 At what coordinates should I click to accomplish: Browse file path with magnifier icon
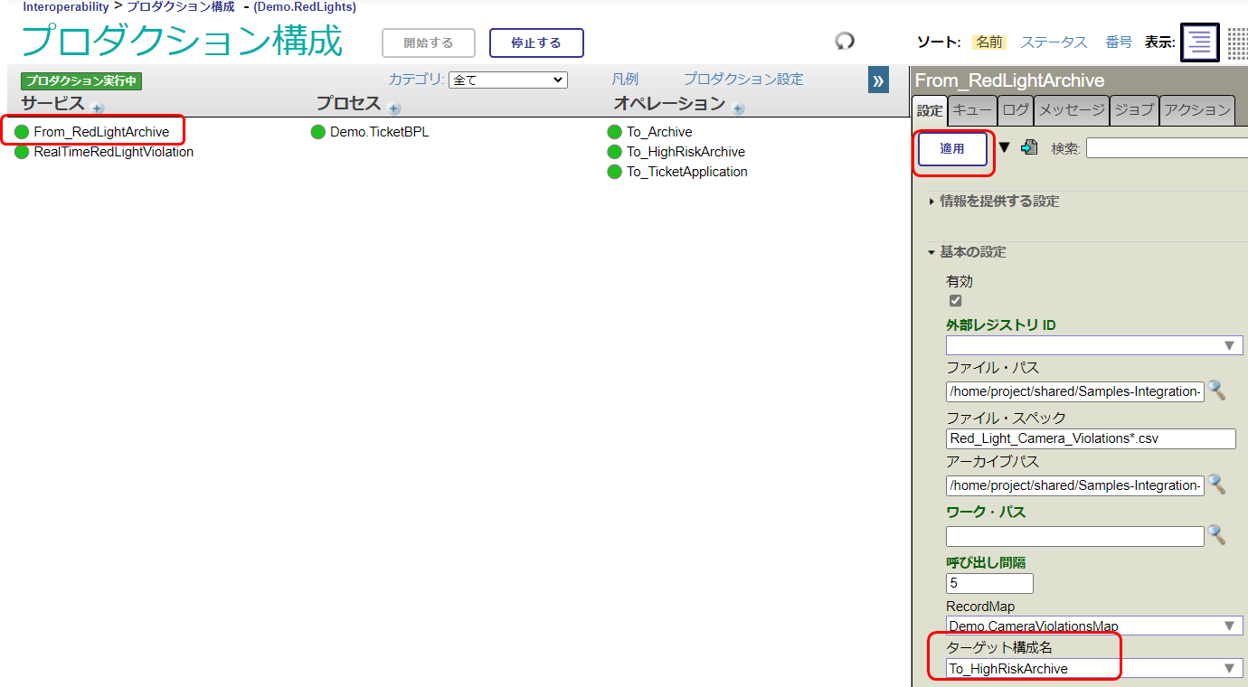tap(1217, 391)
